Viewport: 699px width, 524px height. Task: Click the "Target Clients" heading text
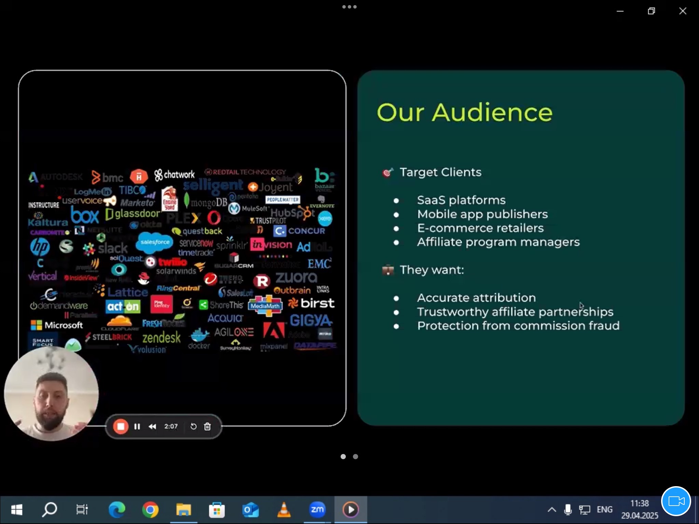pyautogui.click(x=441, y=172)
